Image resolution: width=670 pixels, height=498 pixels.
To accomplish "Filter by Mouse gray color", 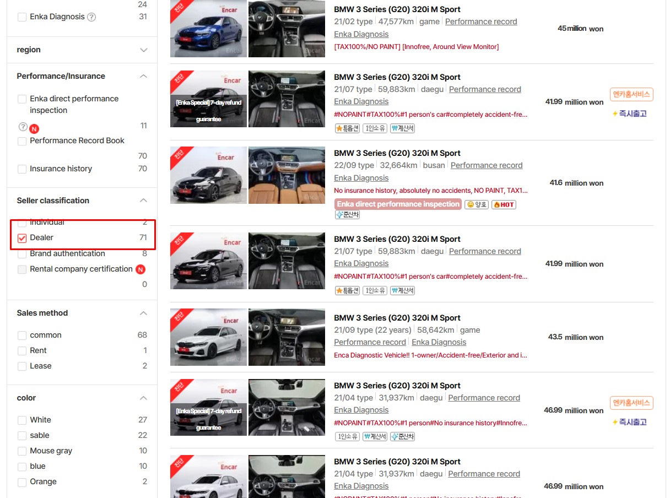I will [22, 451].
